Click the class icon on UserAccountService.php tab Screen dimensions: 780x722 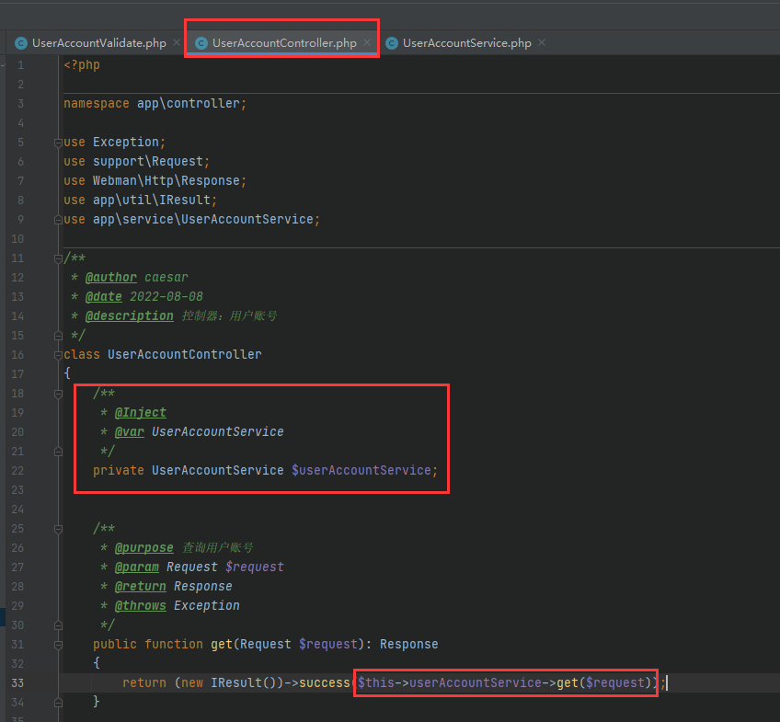(x=392, y=43)
